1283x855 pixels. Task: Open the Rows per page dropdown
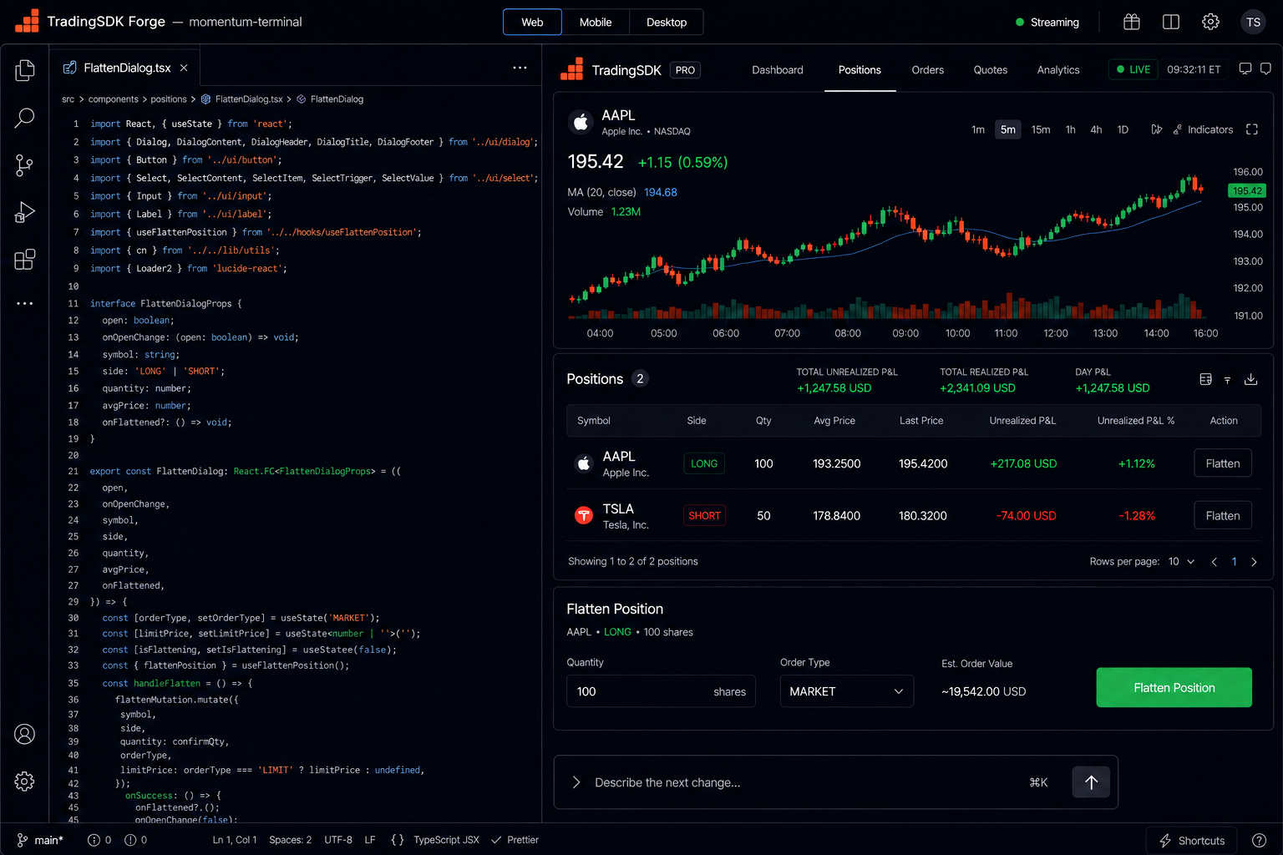(1181, 561)
